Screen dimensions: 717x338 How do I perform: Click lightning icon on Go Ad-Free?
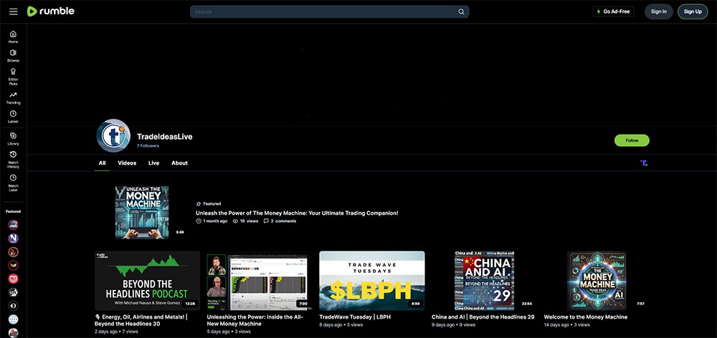pyautogui.click(x=599, y=11)
